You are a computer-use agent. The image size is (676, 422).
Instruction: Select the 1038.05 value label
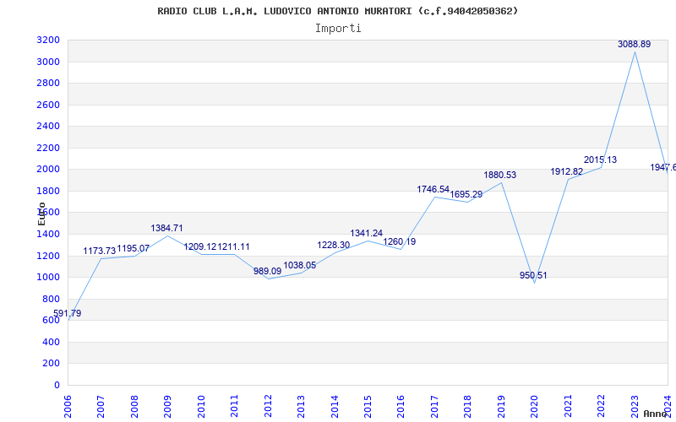point(300,265)
